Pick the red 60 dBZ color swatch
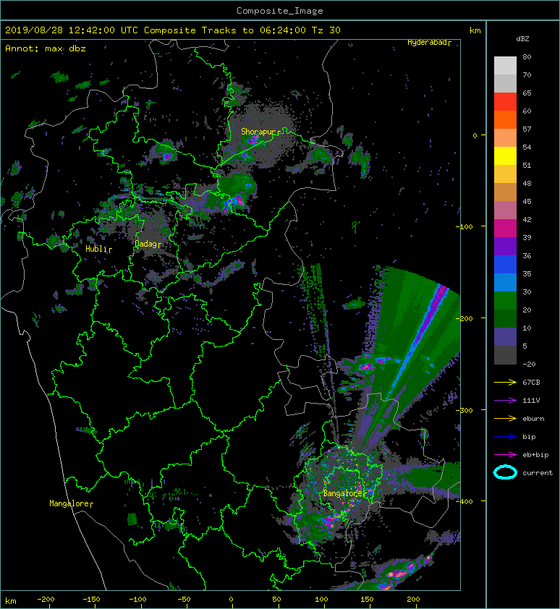560x609 pixels. tap(505, 102)
